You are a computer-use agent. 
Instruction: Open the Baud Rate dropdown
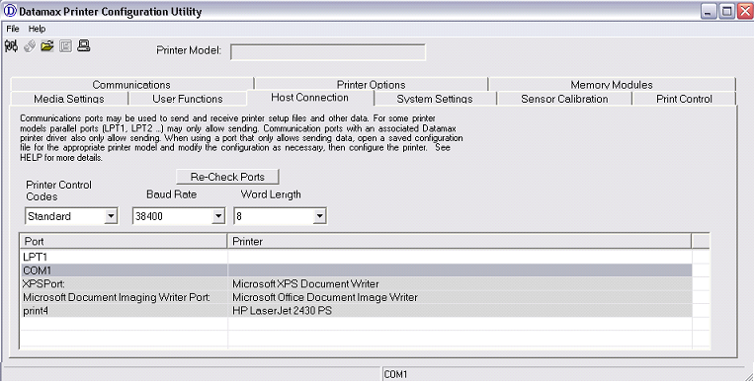tap(218, 216)
